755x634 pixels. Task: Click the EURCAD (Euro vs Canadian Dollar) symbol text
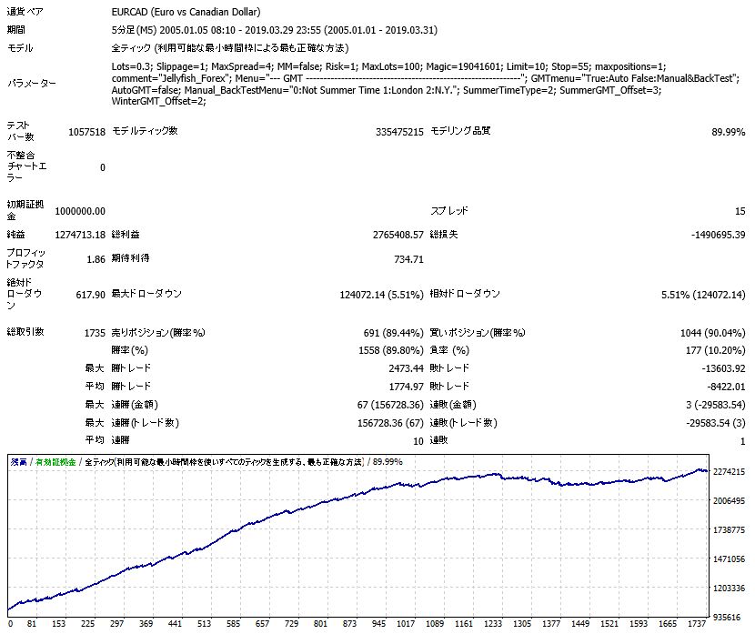coord(186,12)
